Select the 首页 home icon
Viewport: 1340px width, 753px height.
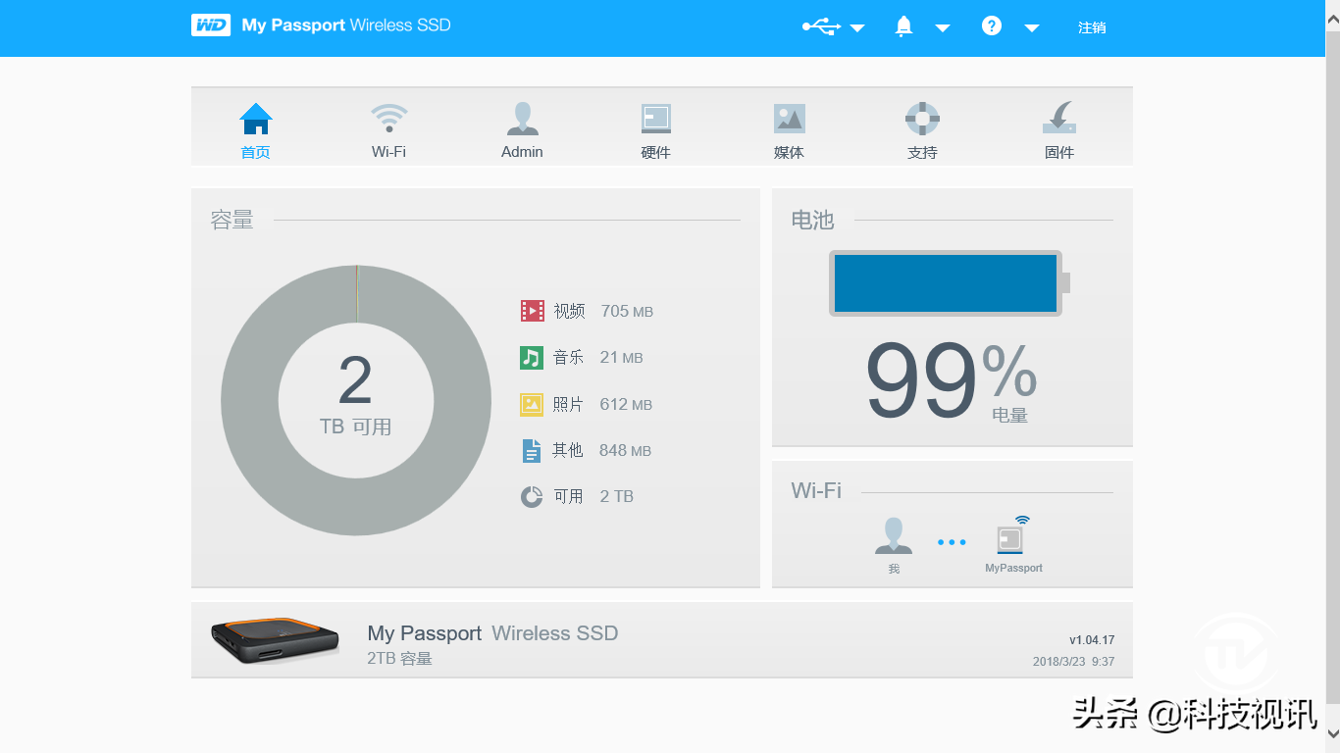[256, 119]
